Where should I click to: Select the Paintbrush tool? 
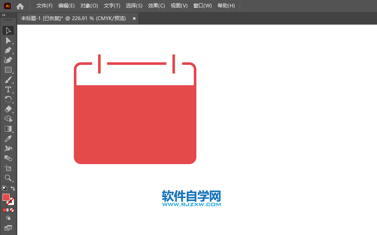[x=8, y=80]
